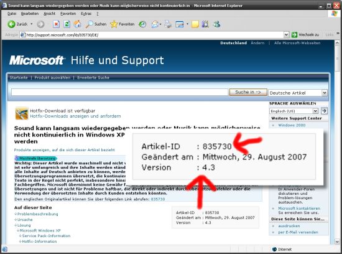Open the Extras menu
This screenshot has width=342, height=254.
86,14
